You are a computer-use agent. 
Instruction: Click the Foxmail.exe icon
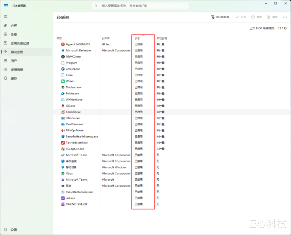(63, 112)
